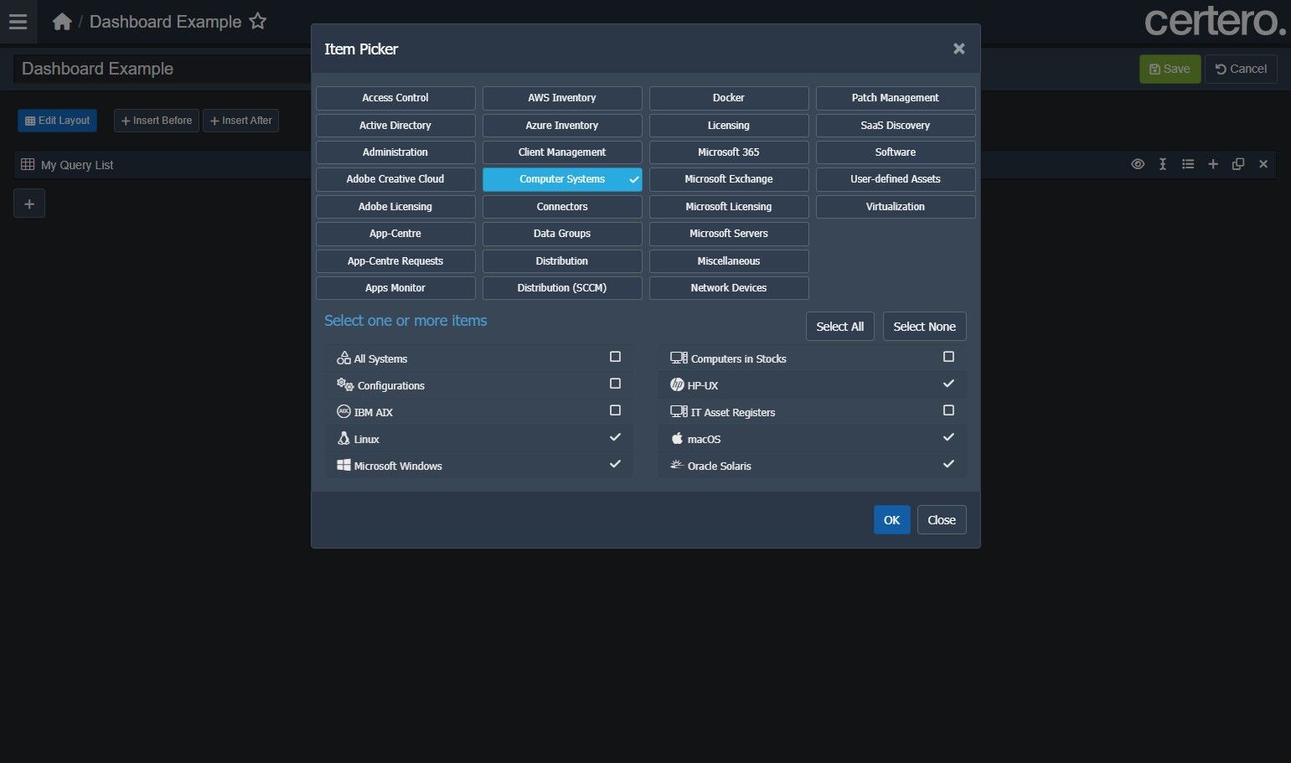Check the IT Asset Registers checkbox
This screenshot has width=1291, height=763.
coord(948,410)
